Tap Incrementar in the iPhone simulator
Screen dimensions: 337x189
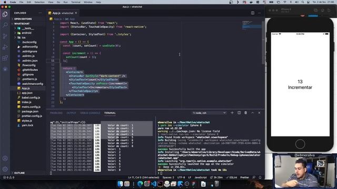click(300, 88)
